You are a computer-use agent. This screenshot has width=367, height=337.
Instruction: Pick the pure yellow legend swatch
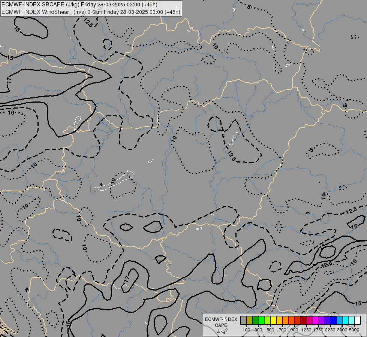pyautogui.click(x=273, y=321)
